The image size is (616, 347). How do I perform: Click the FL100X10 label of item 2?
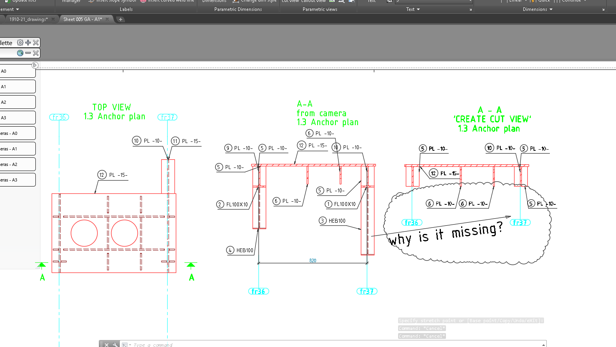click(x=237, y=205)
